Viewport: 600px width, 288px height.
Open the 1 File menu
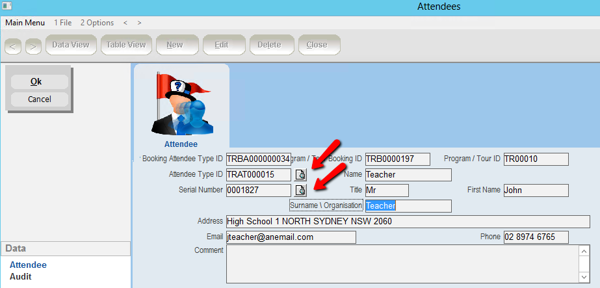coord(63,23)
